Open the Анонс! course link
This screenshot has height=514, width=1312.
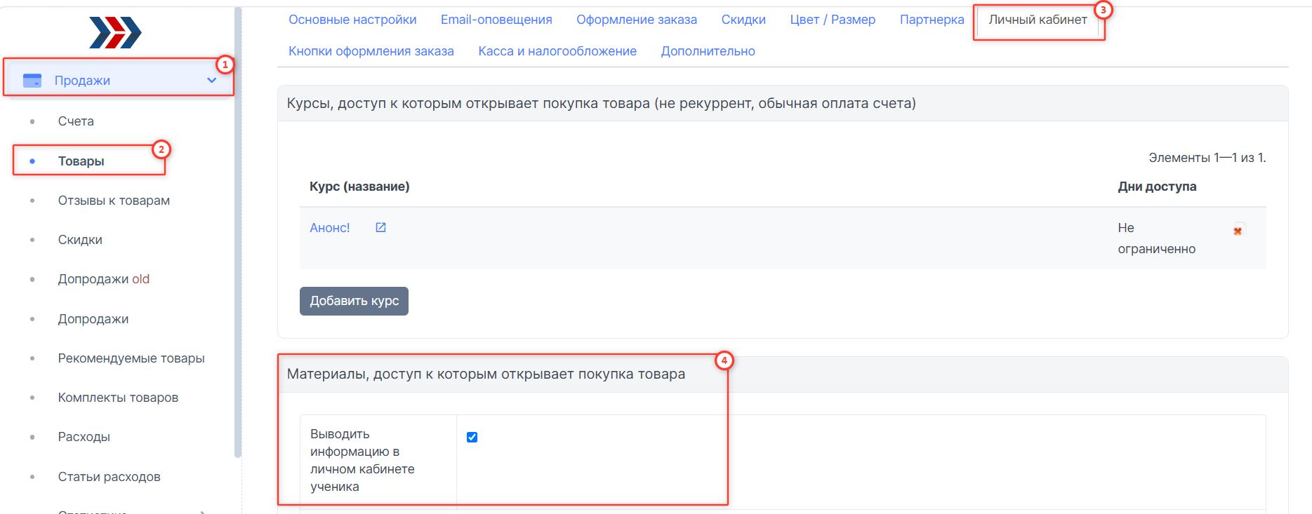pos(330,228)
